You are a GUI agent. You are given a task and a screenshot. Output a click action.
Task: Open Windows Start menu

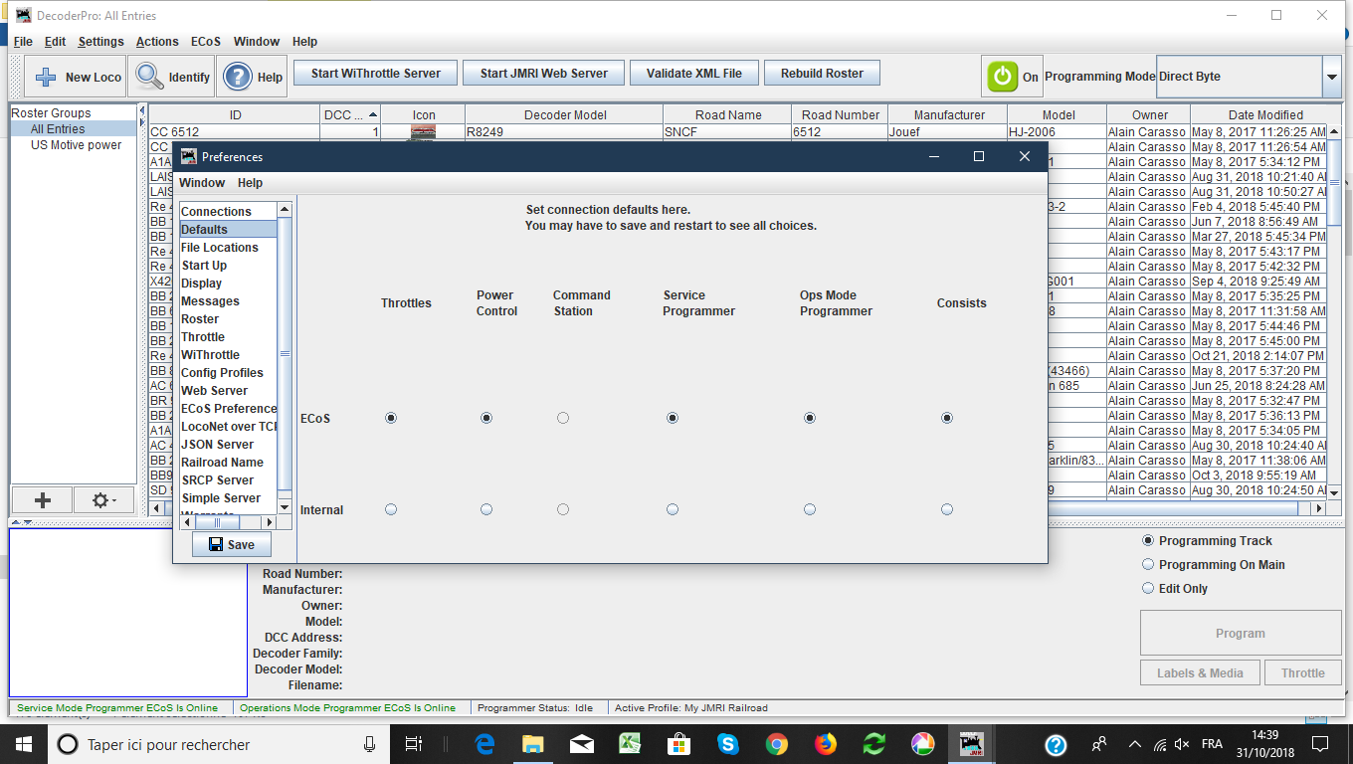(x=23, y=743)
